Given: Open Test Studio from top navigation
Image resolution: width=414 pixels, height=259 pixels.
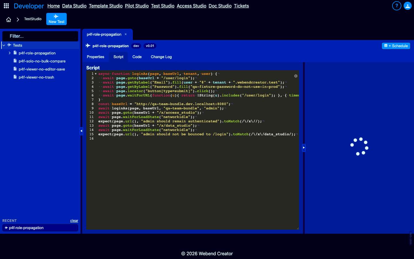Looking at the screenshot, I should tap(163, 6).
